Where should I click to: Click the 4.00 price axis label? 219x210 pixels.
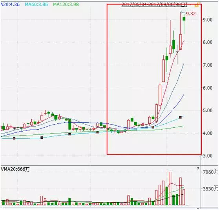point(208,133)
